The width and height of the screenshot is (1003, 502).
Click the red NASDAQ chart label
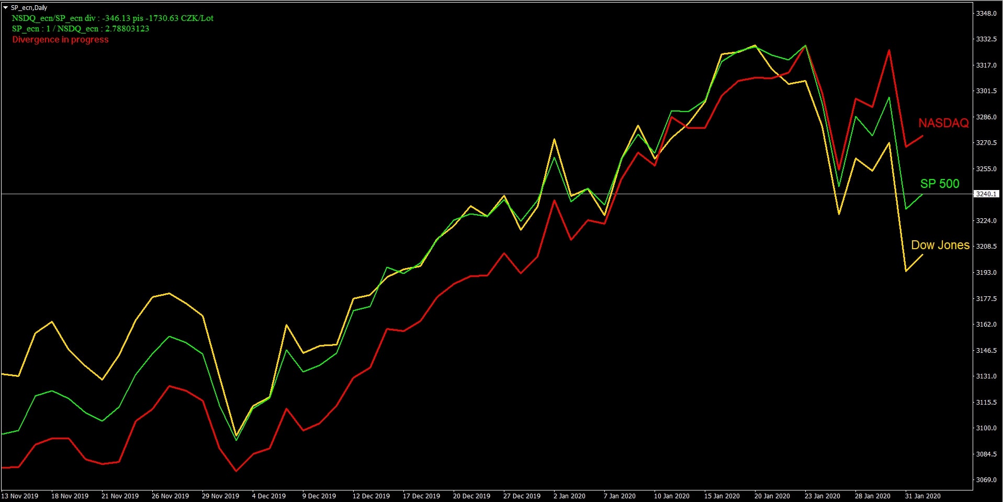point(943,123)
